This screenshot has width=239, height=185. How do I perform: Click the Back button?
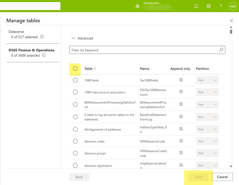tap(79, 177)
